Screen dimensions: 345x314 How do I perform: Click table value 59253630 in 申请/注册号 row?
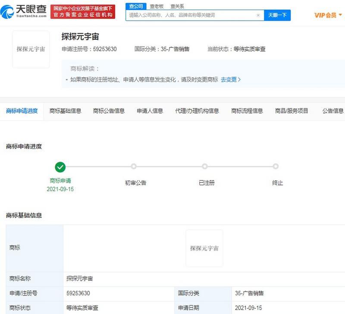[78, 293]
